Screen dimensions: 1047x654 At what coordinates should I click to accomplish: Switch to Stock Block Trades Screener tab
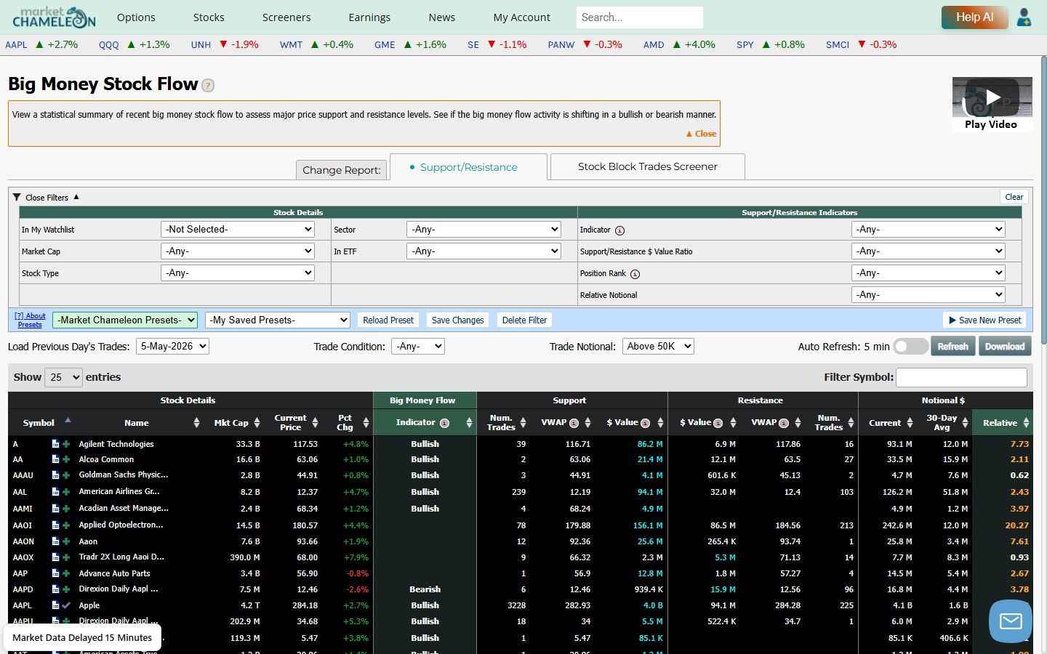pyautogui.click(x=648, y=166)
